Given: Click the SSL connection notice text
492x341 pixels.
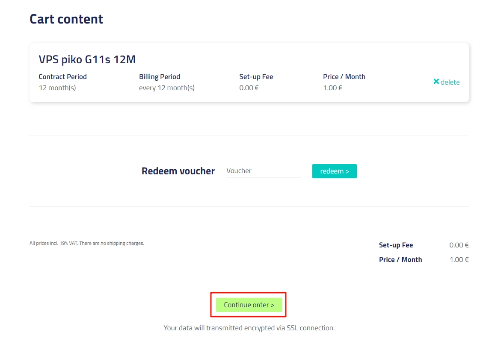Looking at the screenshot, I should pos(249,328).
